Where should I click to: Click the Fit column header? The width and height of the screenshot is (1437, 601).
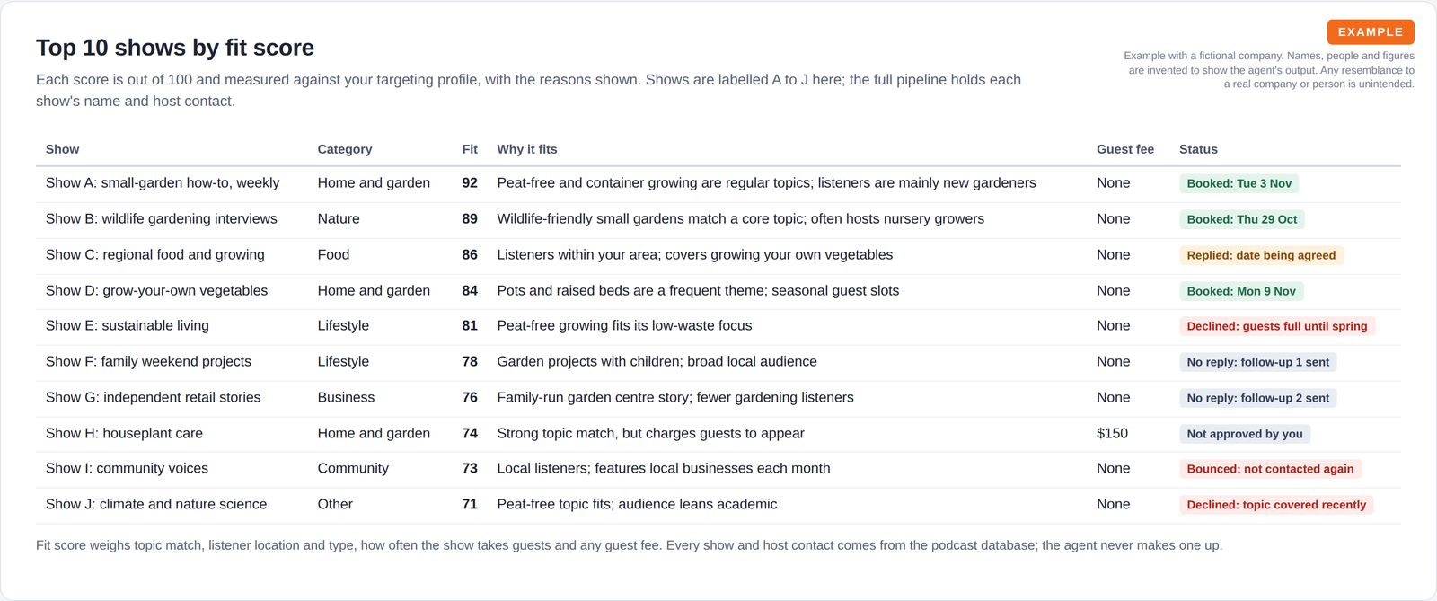pos(470,149)
